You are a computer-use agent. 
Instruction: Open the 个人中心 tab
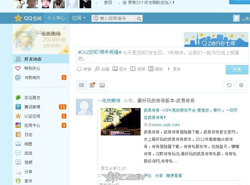(x=56, y=18)
